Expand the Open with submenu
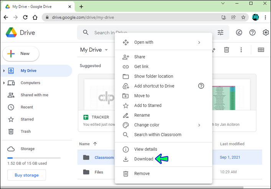 click(x=199, y=42)
